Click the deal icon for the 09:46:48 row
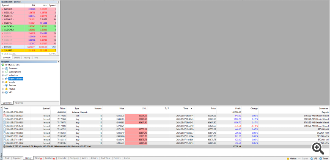 4,126
